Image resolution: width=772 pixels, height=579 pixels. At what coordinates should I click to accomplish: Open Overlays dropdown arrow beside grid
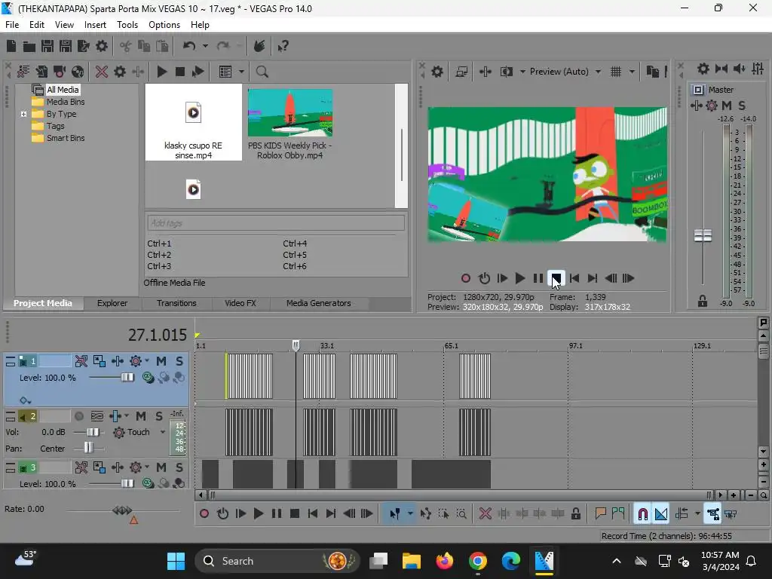tap(632, 72)
